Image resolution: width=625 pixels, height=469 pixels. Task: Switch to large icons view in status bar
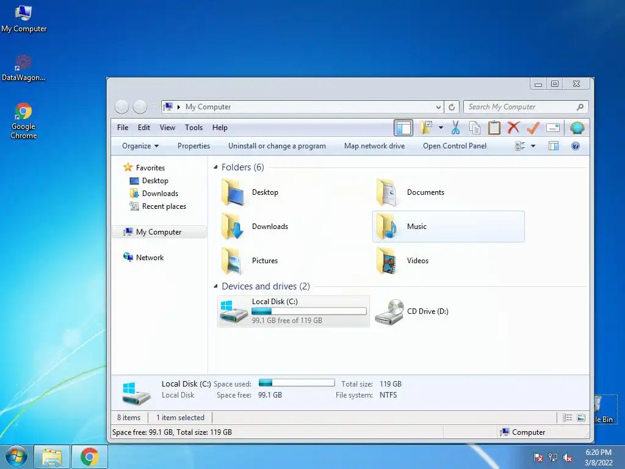pyautogui.click(x=581, y=418)
